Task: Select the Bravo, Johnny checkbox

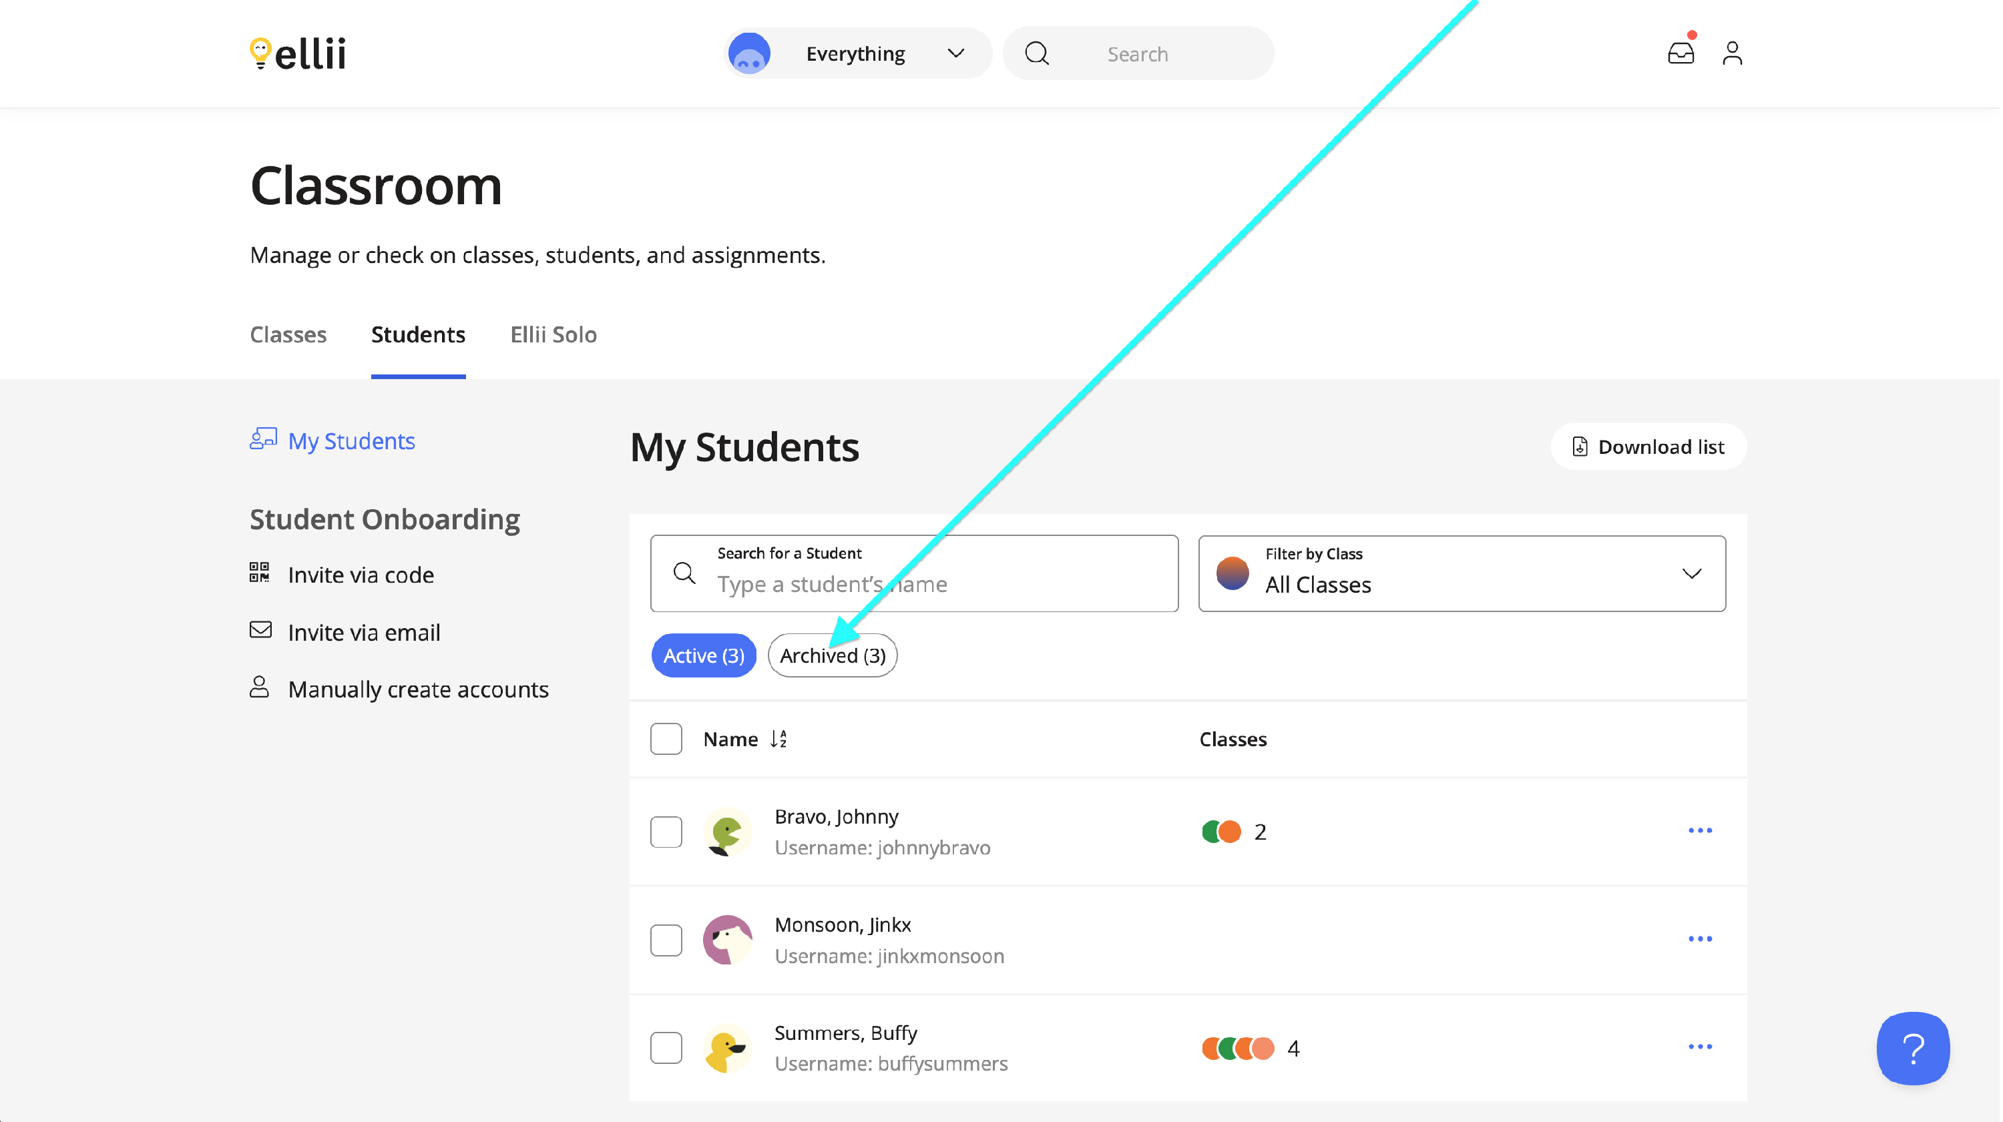Action: pos(666,831)
